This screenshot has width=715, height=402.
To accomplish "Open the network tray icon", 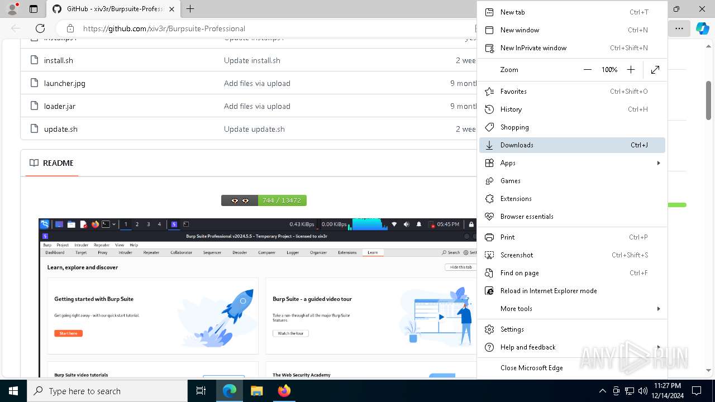I will coord(630,391).
